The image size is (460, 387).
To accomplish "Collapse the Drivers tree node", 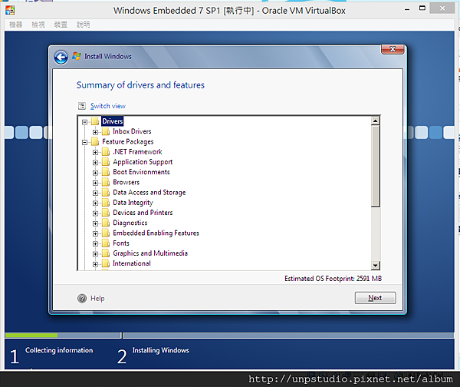I will point(85,122).
